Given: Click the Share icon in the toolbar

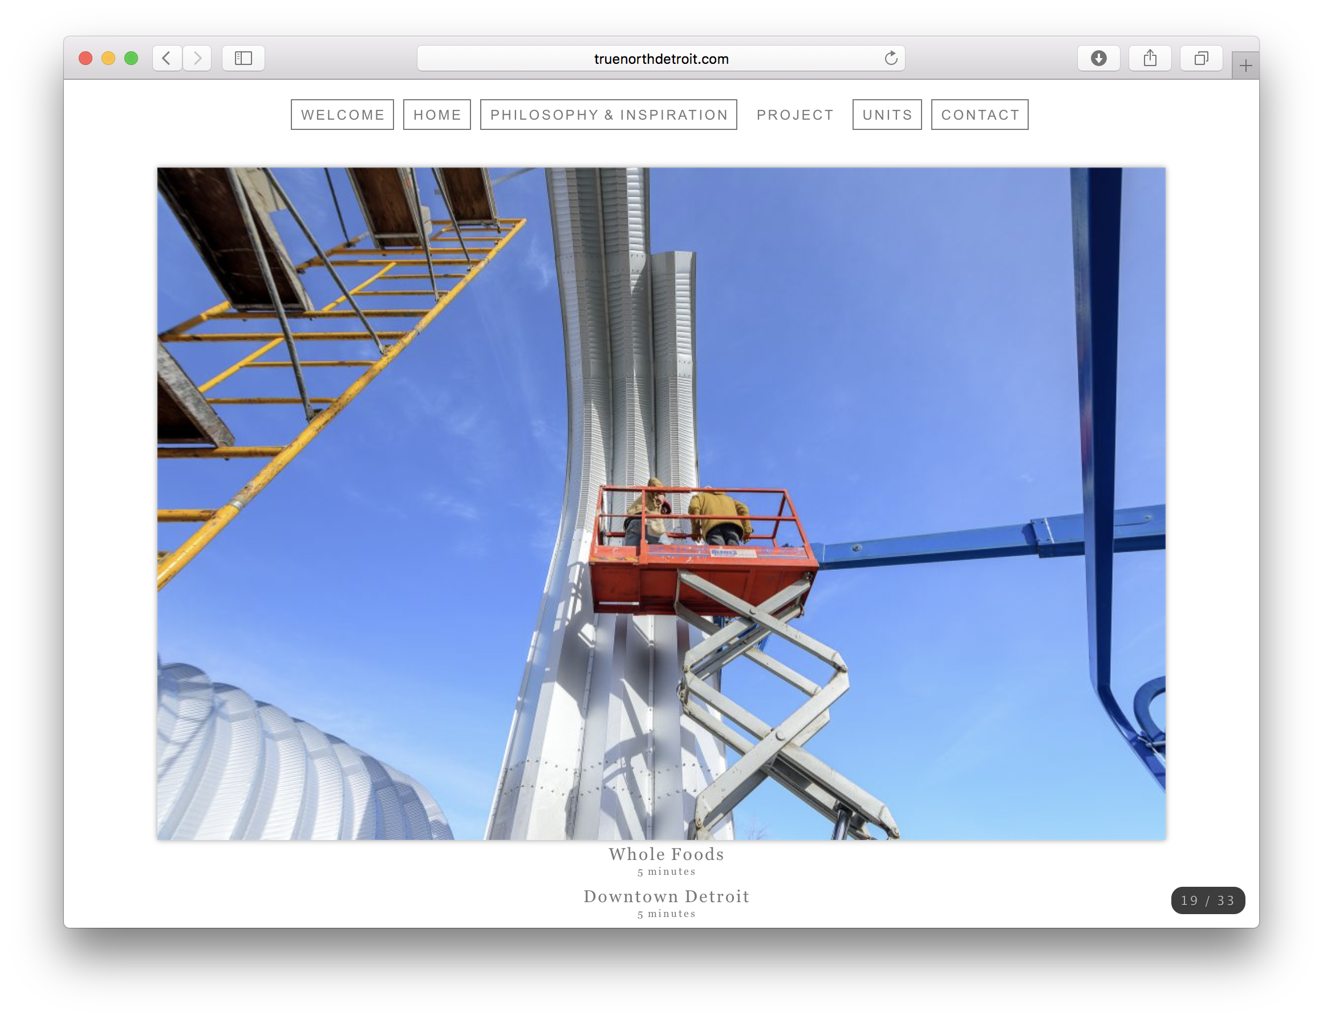Looking at the screenshot, I should pos(1150,58).
